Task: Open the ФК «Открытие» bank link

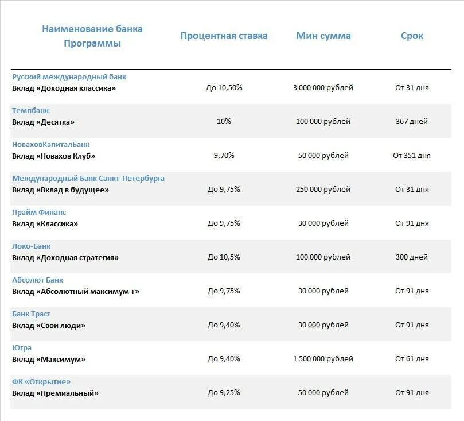Action: pos(41,381)
